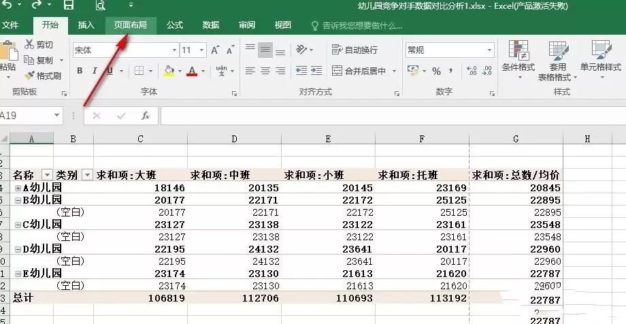Image resolution: width=626 pixels, height=324 pixels.
Task: Align text left icon
Action: (250, 71)
